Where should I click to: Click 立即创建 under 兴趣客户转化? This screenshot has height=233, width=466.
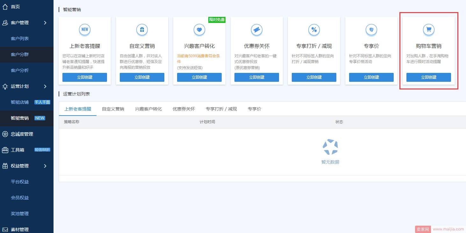199,77
